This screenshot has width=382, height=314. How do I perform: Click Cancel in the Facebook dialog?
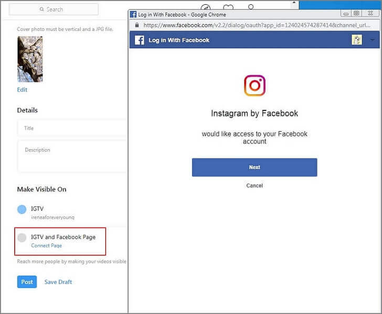pyautogui.click(x=254, y=185)
